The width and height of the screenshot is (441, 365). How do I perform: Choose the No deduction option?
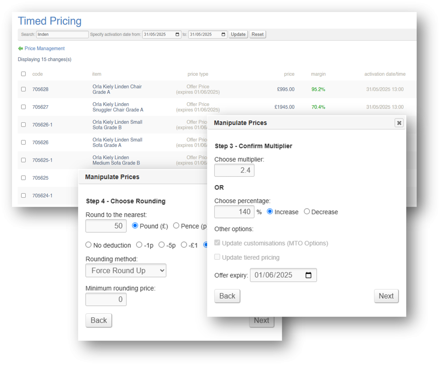pos(88,245)
